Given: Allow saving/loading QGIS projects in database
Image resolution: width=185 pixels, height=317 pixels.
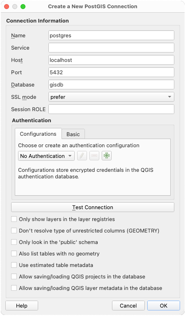Looking at the screenshot, I should [14, 276].
